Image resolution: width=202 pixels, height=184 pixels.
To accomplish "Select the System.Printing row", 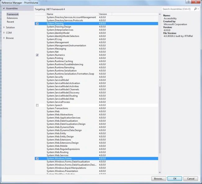I will tap(96, 58).
